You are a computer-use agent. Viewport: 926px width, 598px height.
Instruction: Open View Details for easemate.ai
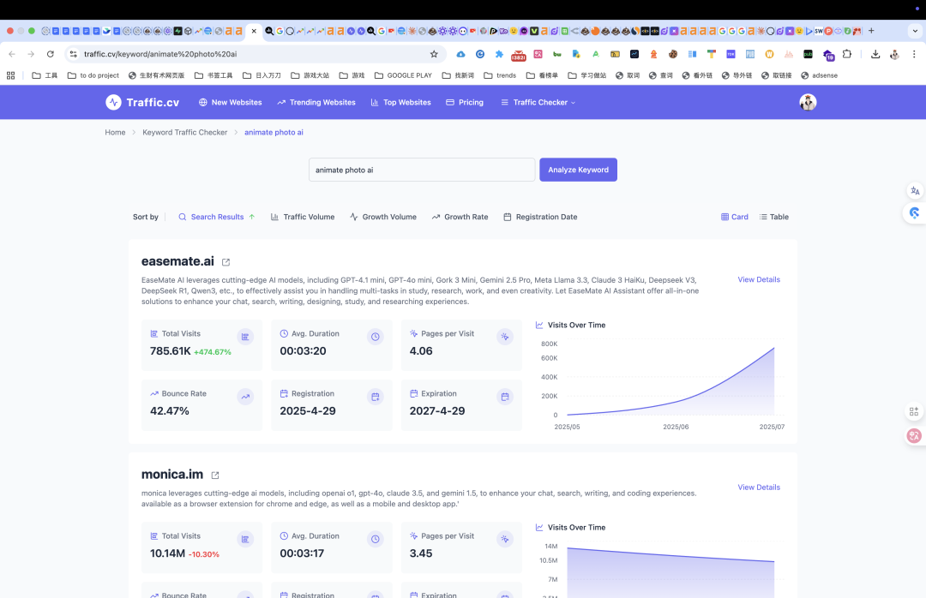pyautogui.click(x=759, y=279)
